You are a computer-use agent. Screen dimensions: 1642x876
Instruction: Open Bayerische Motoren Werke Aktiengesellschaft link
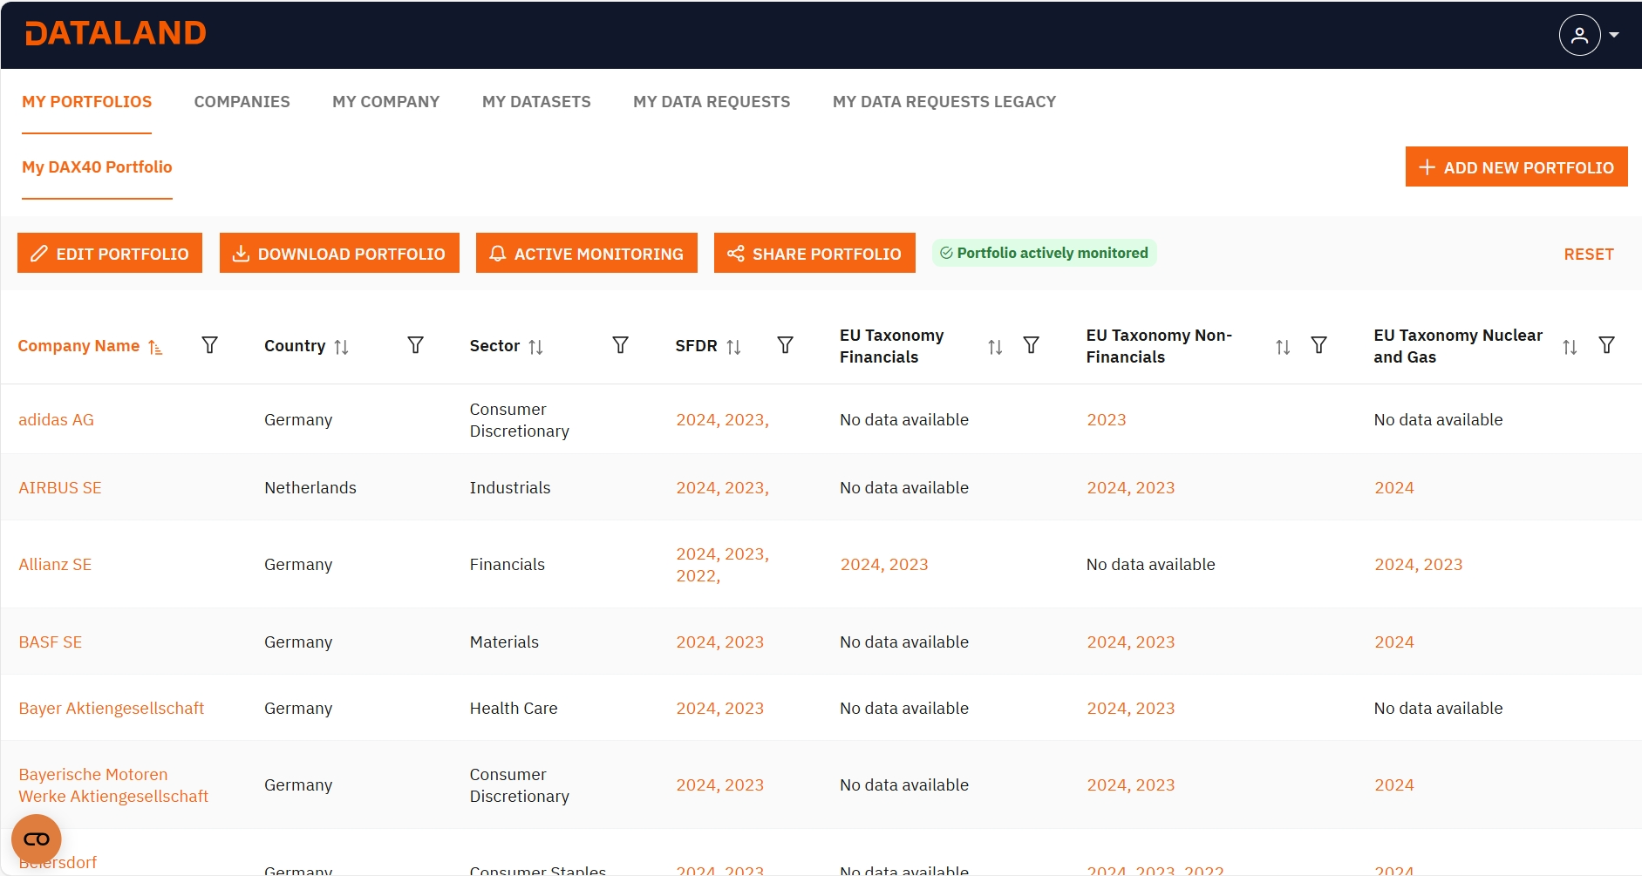pyautogui.click(x=113, y=785)
